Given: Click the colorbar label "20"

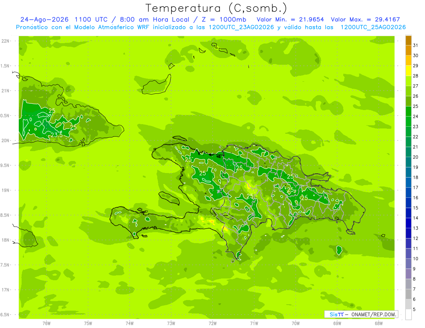Looking at the screenshot, I should pyautogui.click(x=416, y=157).
